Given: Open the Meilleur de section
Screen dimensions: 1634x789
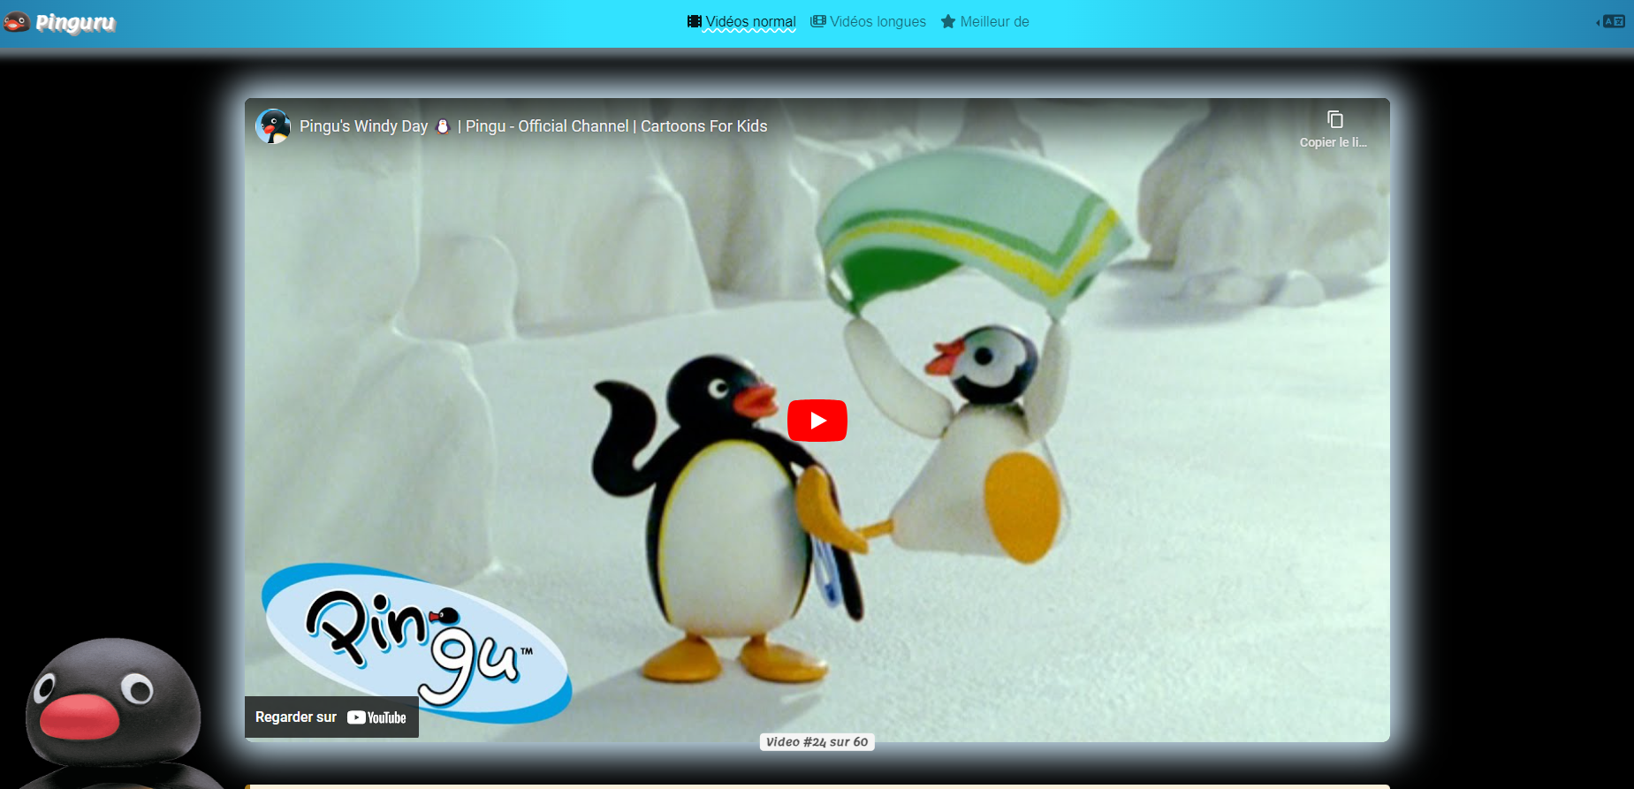Looking at the screenshot, I should tap(994, 21).
